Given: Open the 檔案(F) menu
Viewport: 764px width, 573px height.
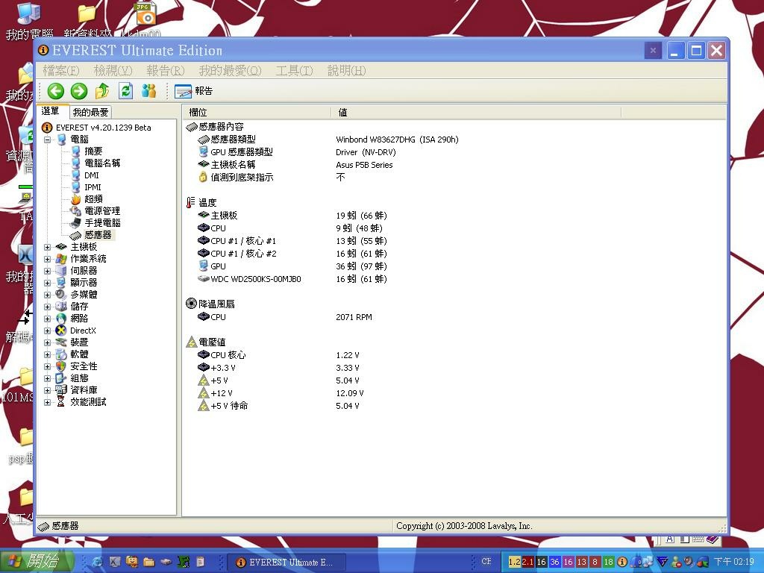Looking at the screenshot, I should (x=61, y=71).
